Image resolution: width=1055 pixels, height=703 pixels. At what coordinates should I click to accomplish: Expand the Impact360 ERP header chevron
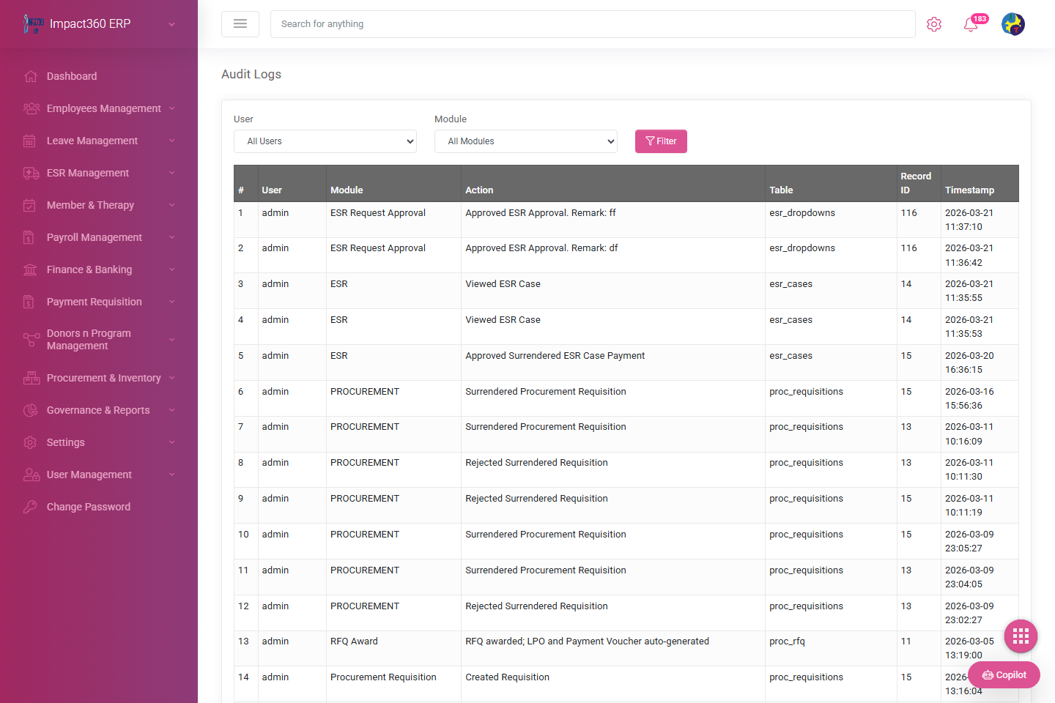click(x=171, y=24)
